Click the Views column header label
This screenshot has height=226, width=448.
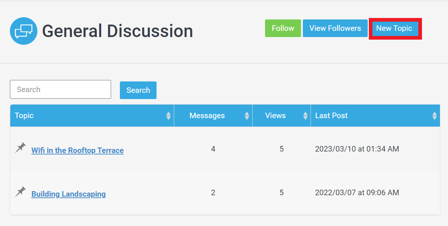click(275, 116)
